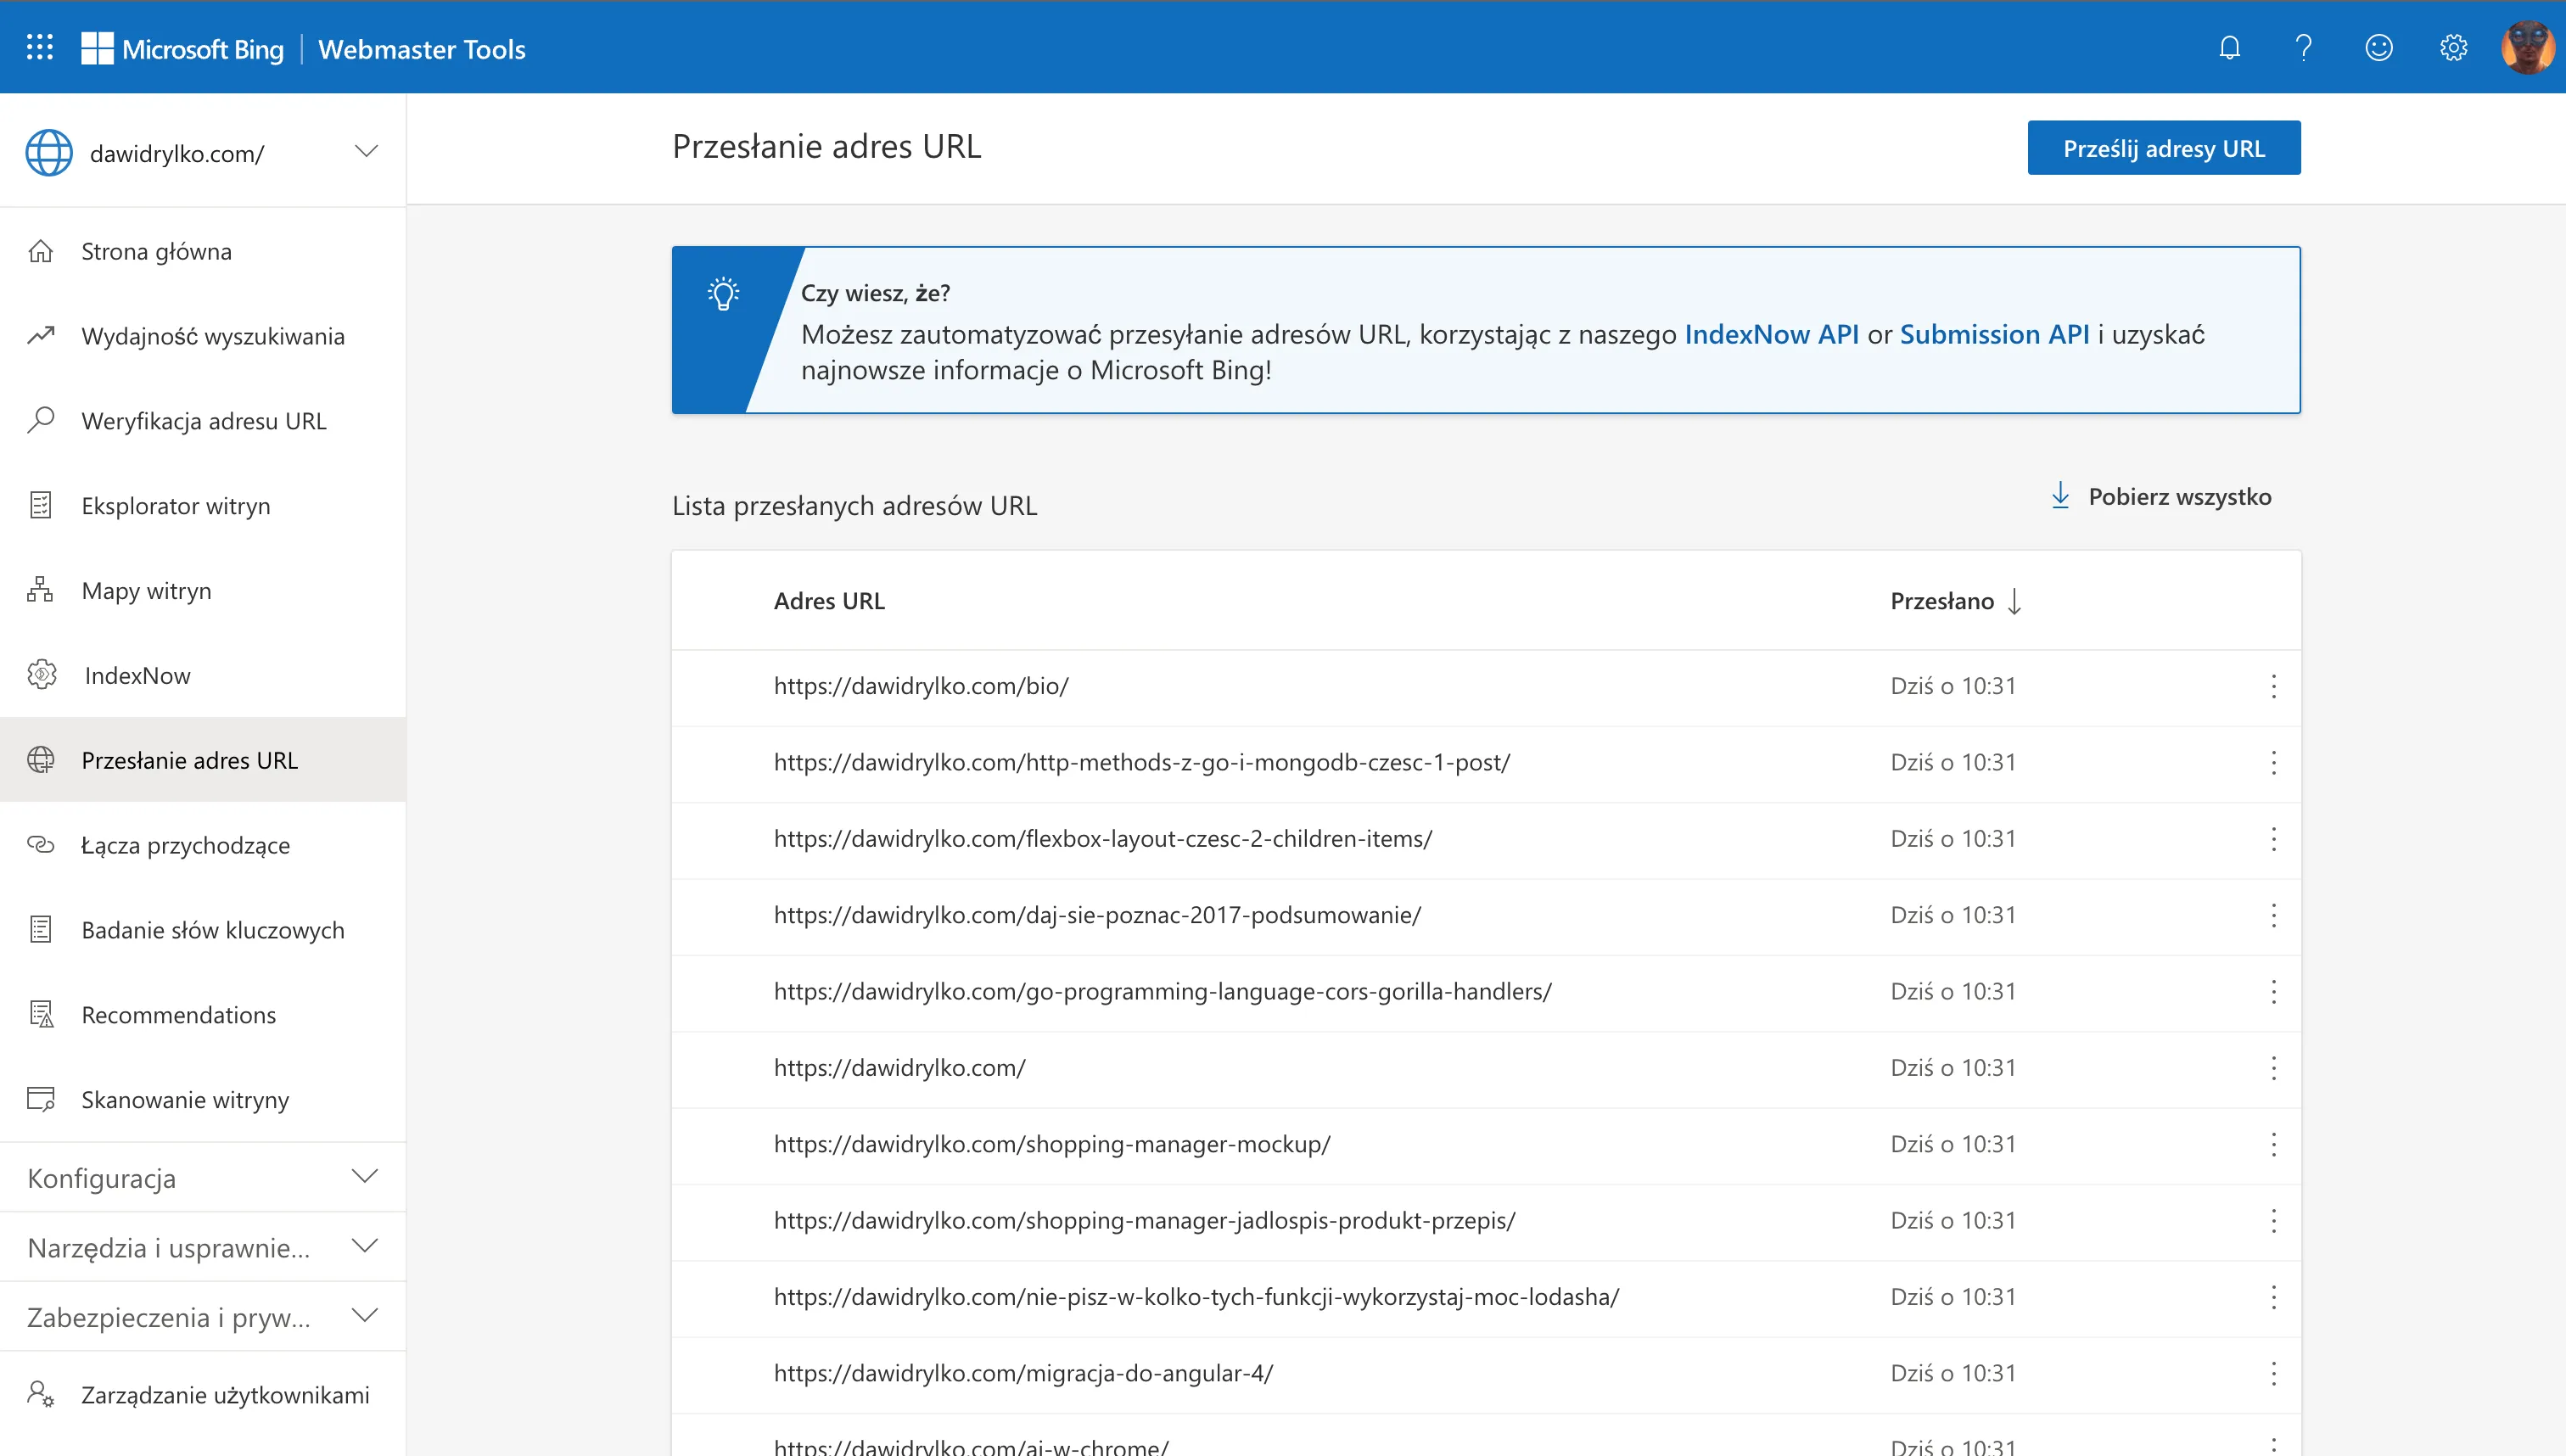2566x1456 pixels.
Task: Click the Zarządzanie użytkownikami person icon
Action: [40, 1394]
